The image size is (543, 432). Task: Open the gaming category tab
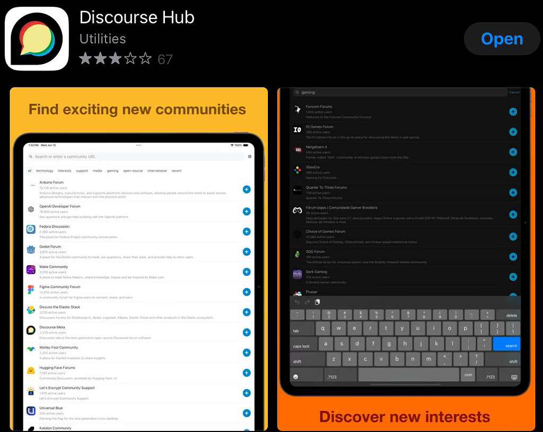[112, 170]
